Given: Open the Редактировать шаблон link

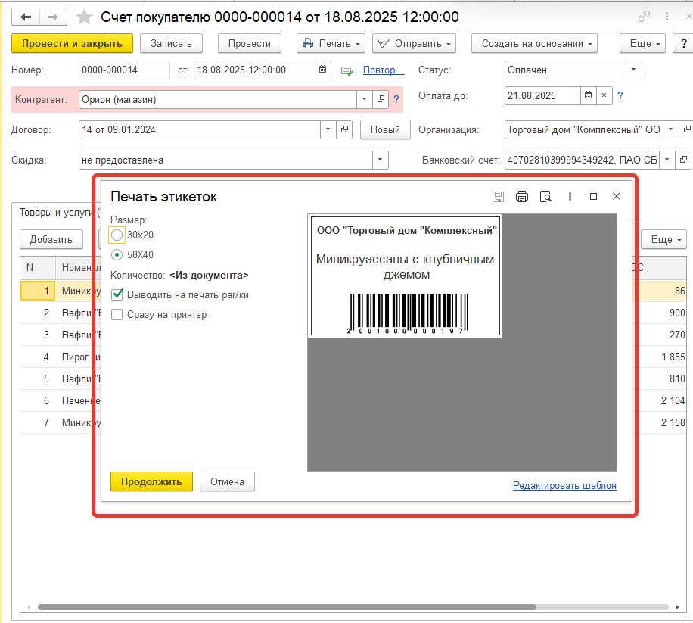Looking at the screenshot, I should [x=564, y=485].
